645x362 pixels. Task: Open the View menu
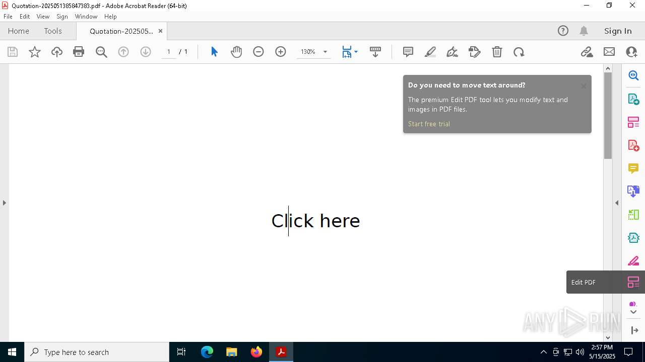click(43, 17)
